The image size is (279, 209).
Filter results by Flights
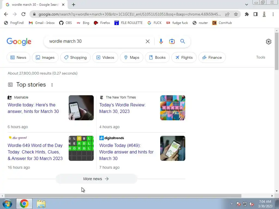(184, 57)
